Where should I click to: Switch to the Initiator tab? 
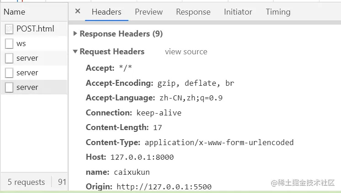coord(238,12)
